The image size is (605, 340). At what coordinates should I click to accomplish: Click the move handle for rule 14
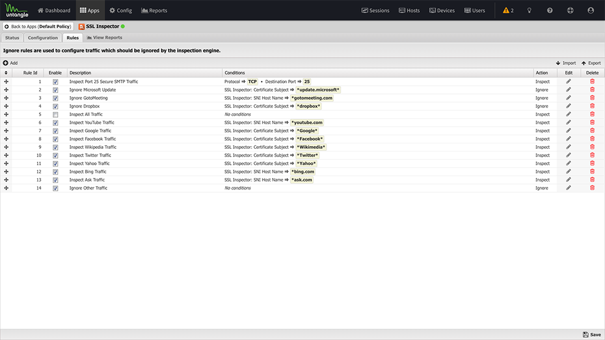tap(6, 188)
